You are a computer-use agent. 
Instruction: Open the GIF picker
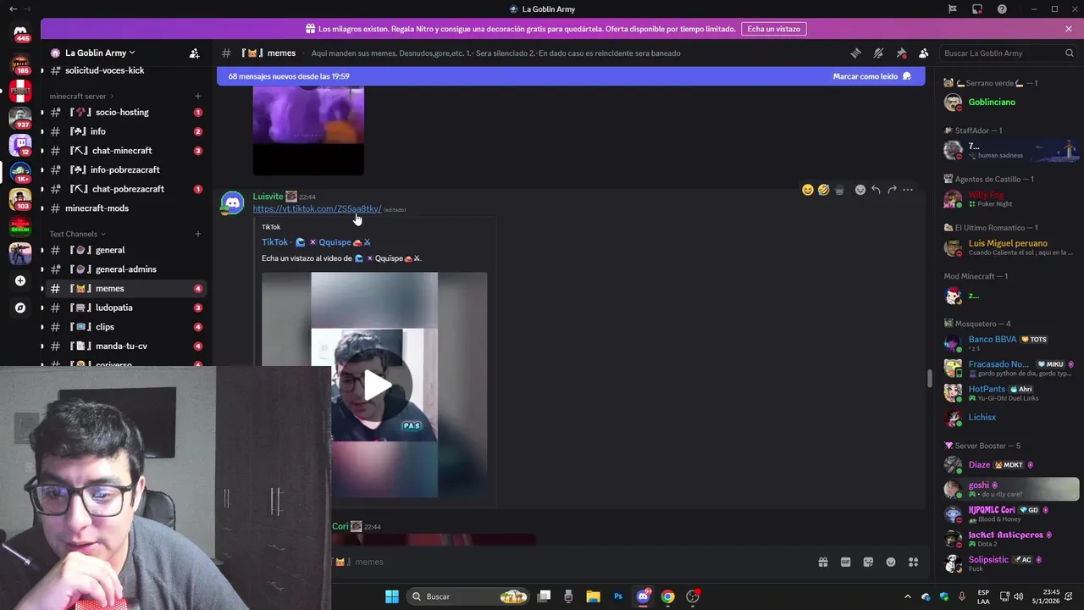(845, 562)
